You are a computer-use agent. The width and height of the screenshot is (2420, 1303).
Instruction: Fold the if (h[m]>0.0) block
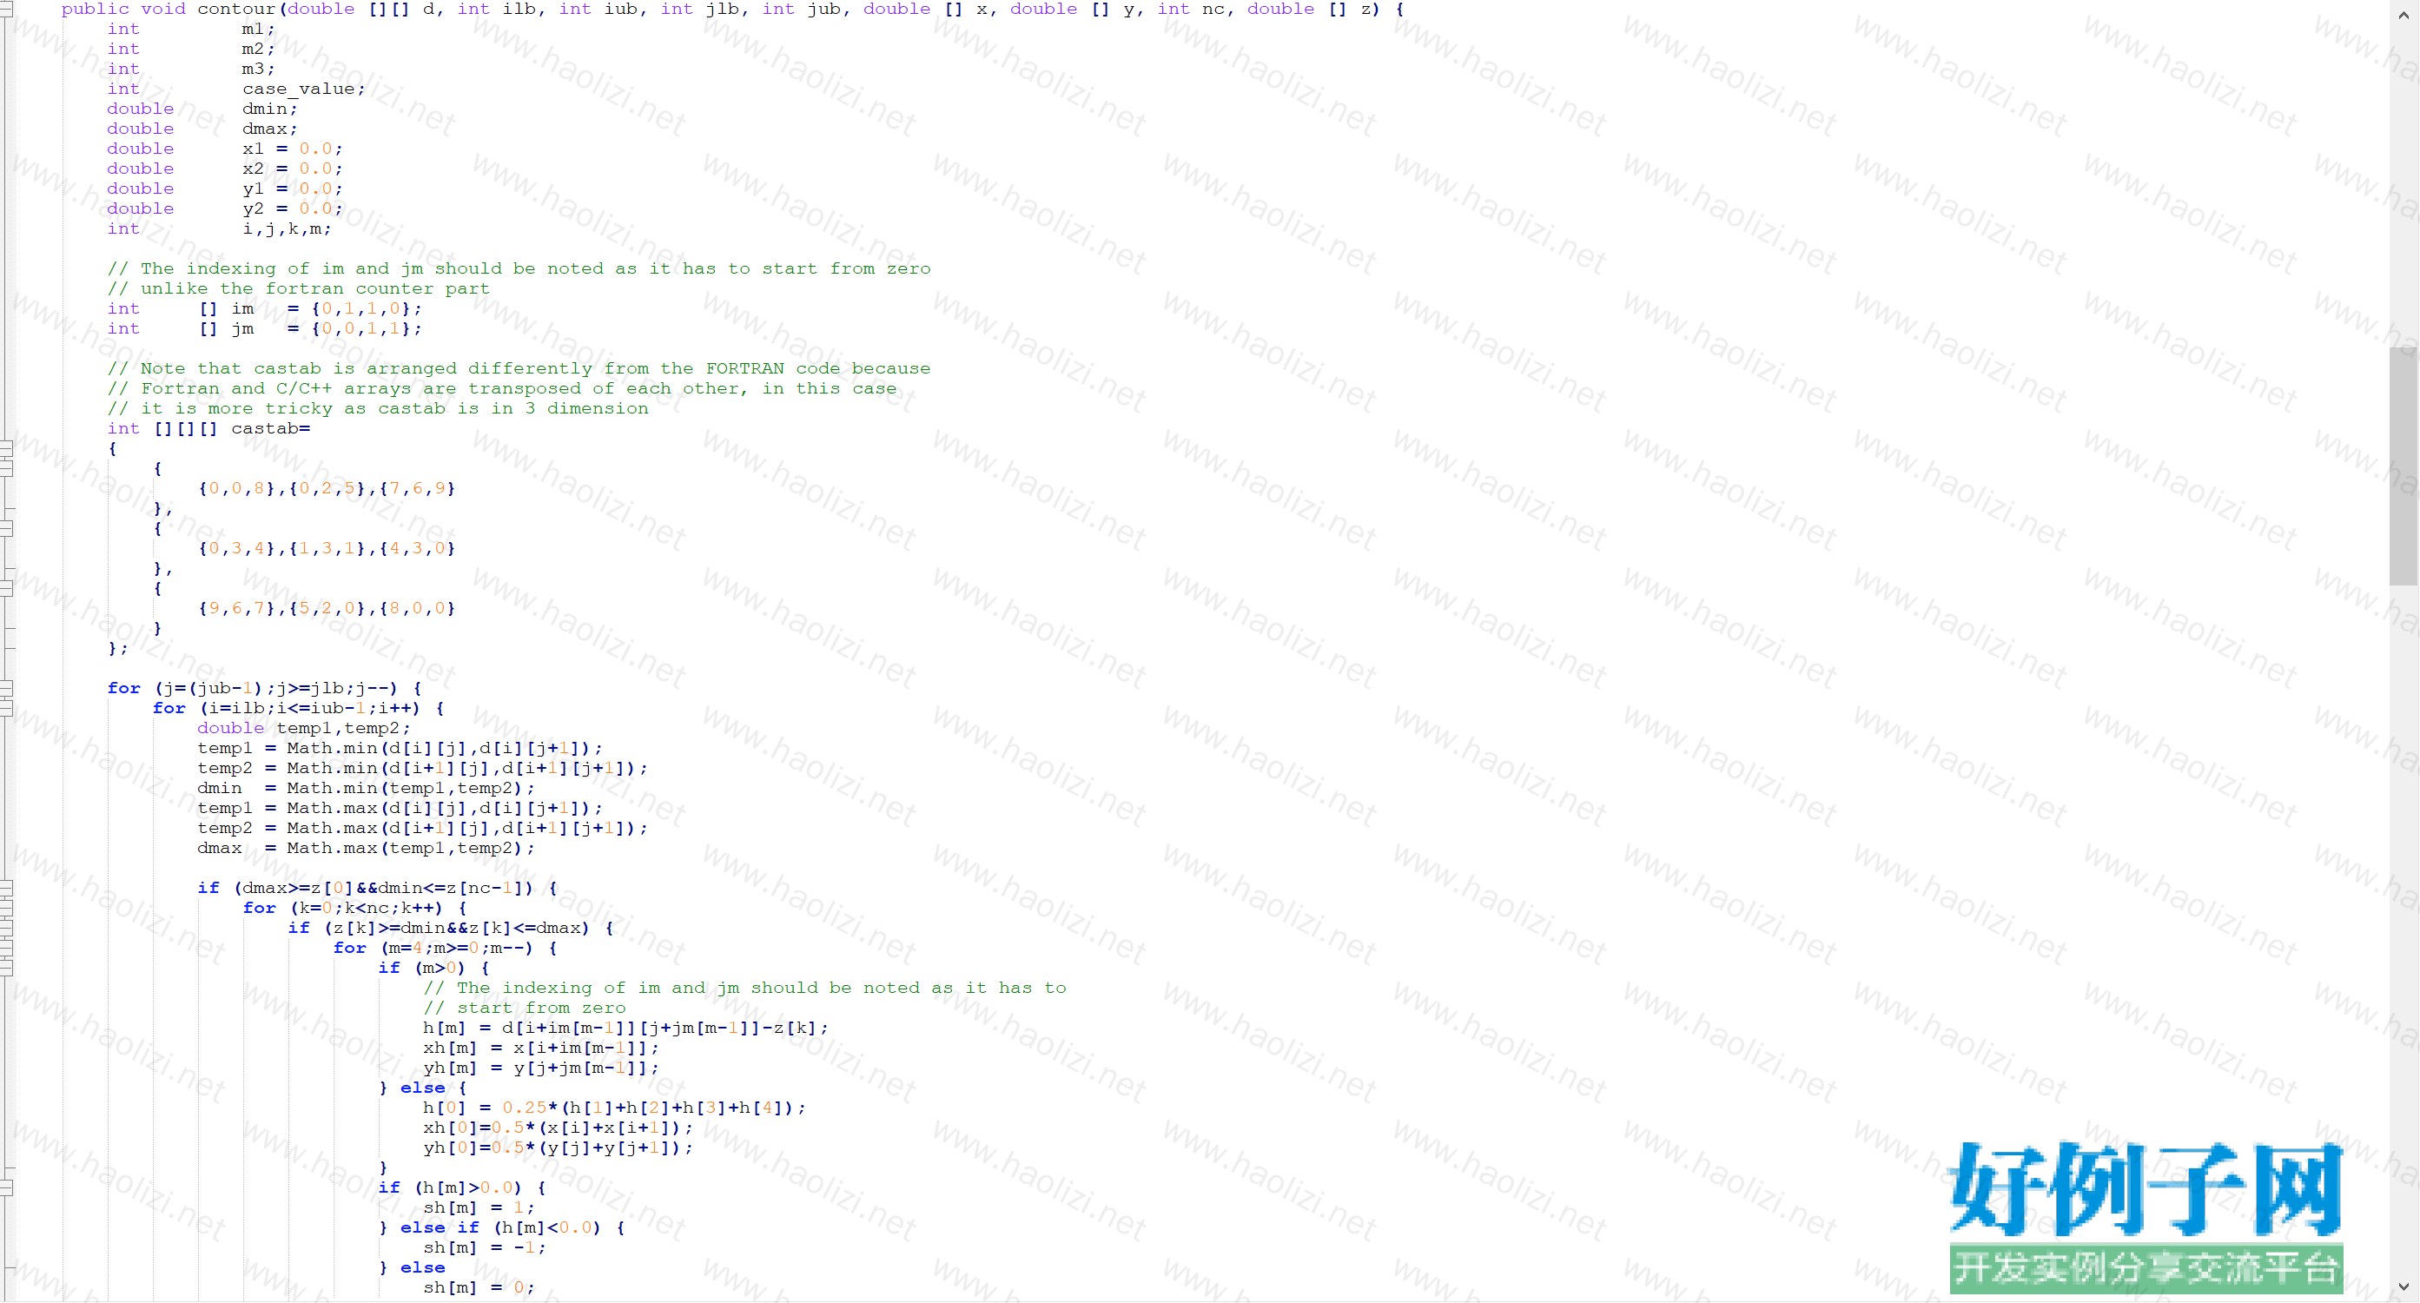coord(7,1188)
